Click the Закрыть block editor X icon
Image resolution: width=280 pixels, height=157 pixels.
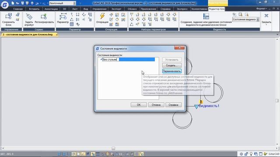[x=266, y=16]
